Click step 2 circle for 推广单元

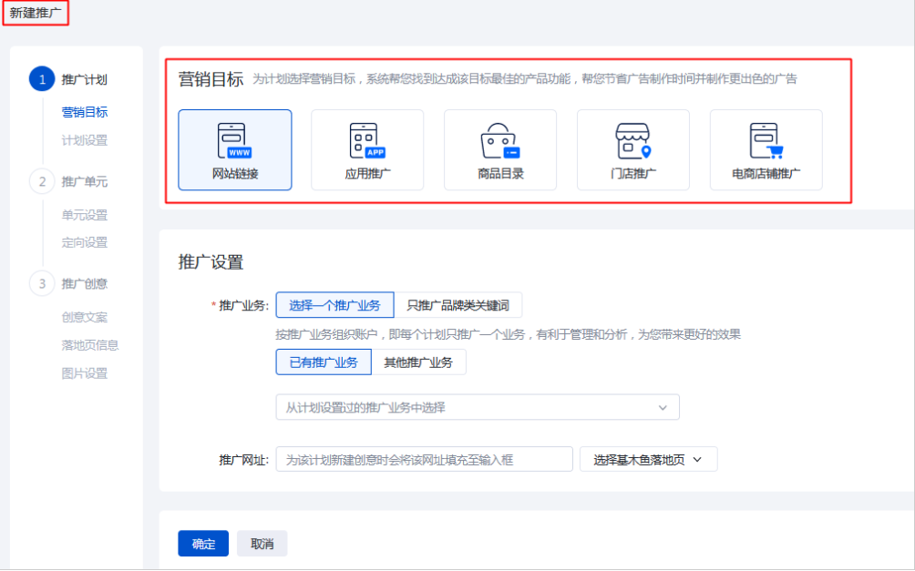point(42,181)
